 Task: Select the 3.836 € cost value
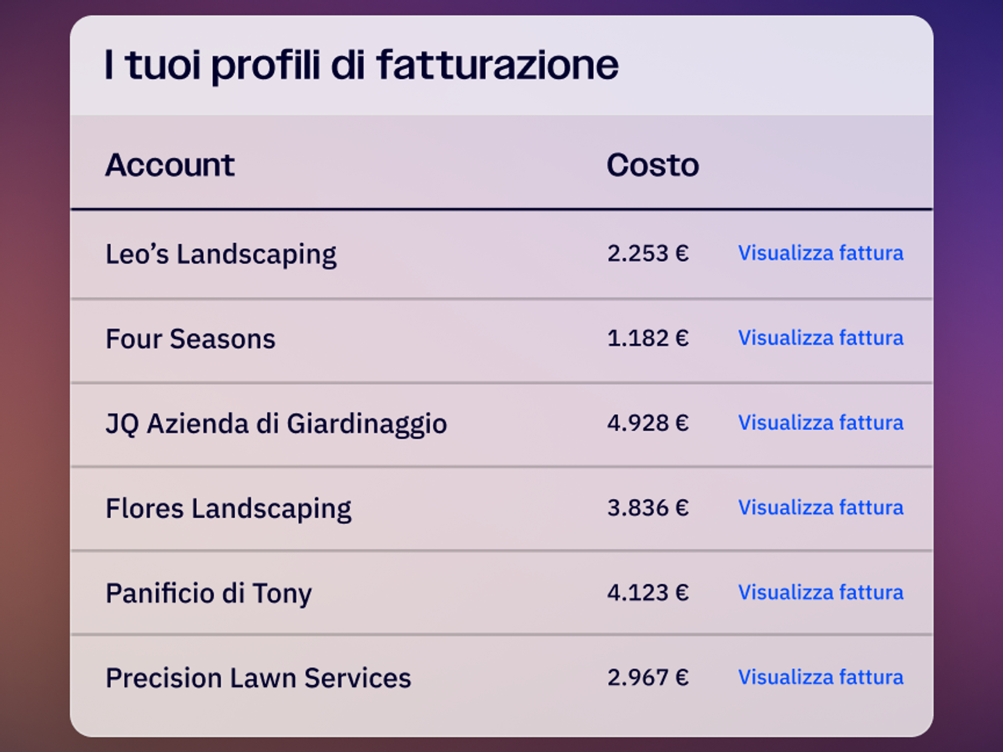point(648,508)
